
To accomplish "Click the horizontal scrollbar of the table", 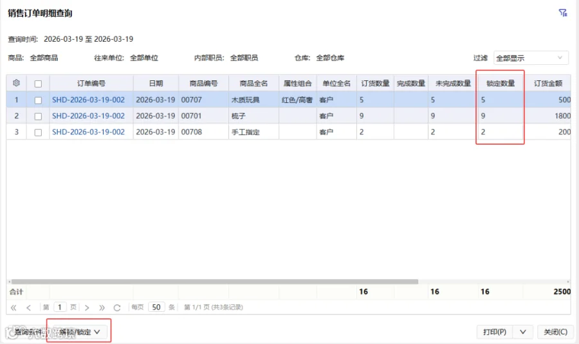I will tap(214, 282).
